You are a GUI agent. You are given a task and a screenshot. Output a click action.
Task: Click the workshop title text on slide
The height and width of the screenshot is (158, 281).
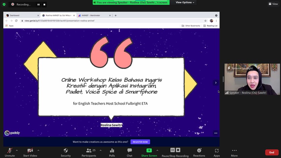[111, 86]
